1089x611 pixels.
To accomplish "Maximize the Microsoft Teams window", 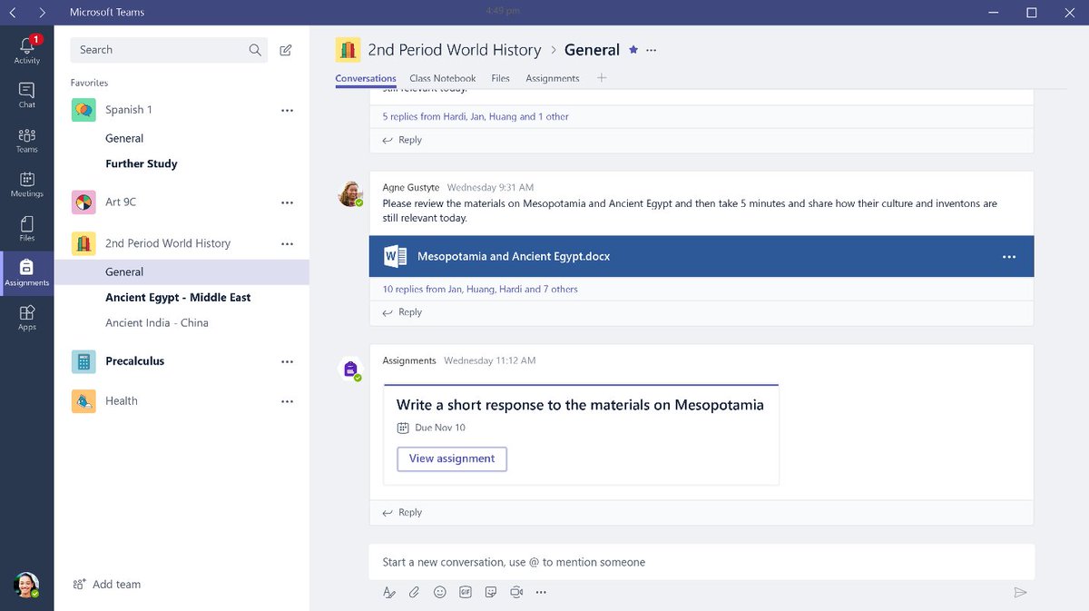I will pyautogui.click(x=1031, y=13).
